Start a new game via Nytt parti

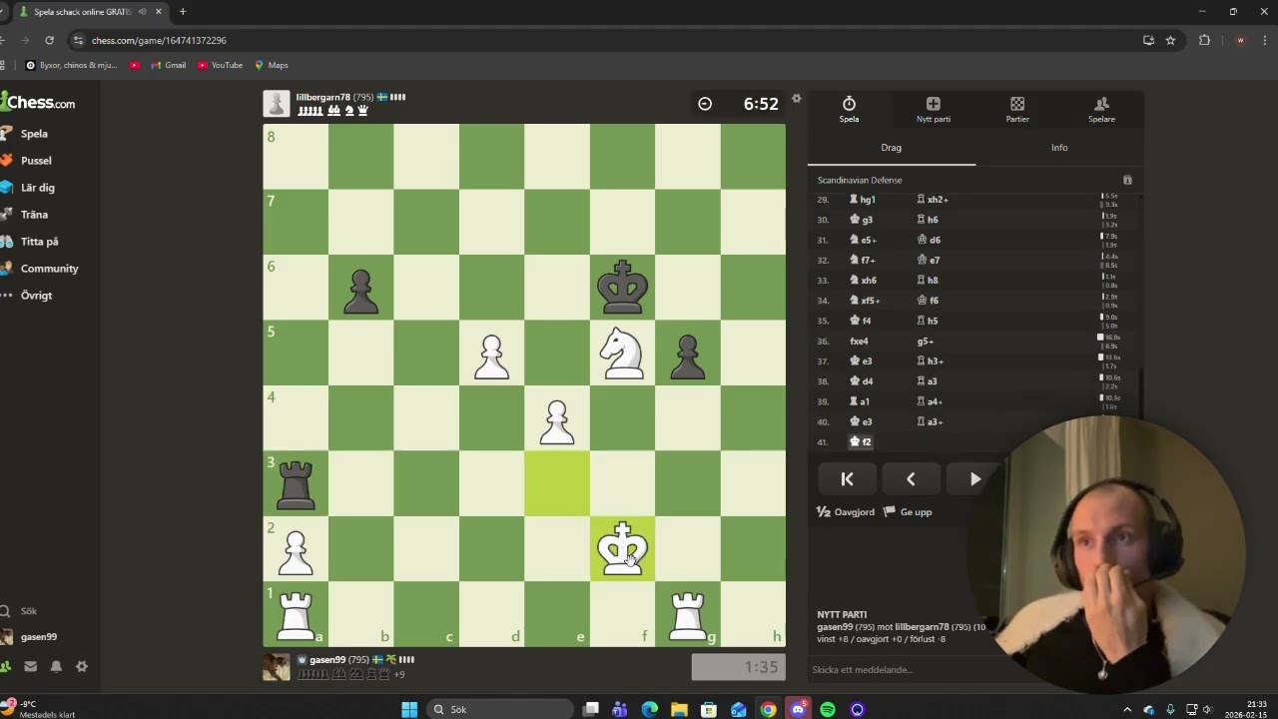point(934,110)
